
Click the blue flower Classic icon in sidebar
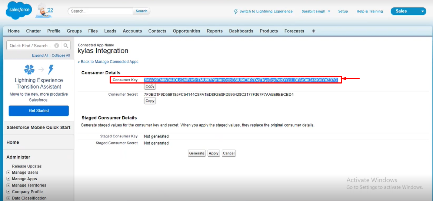click(30, 70)
